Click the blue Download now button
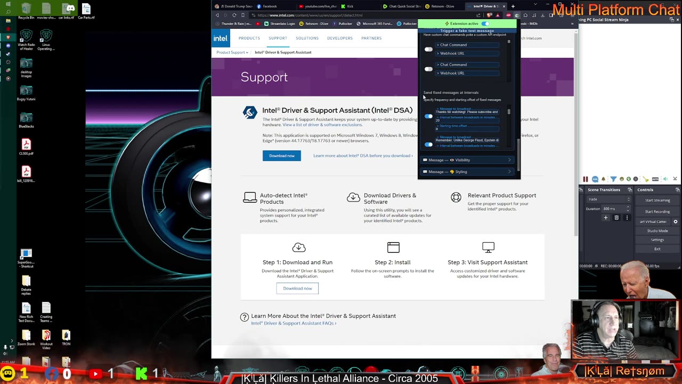Viewport: 682px width, 384px height. 282,156
